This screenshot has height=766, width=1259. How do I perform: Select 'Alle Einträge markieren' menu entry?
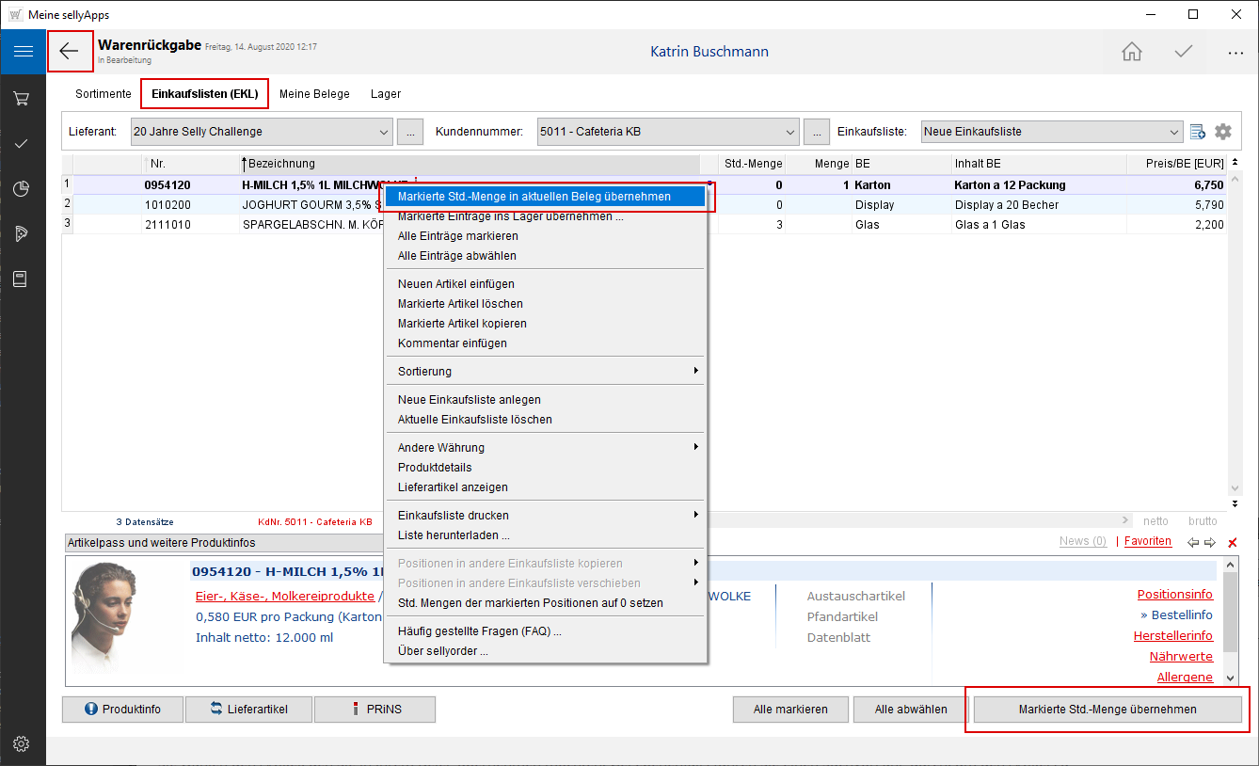(457, 236)
